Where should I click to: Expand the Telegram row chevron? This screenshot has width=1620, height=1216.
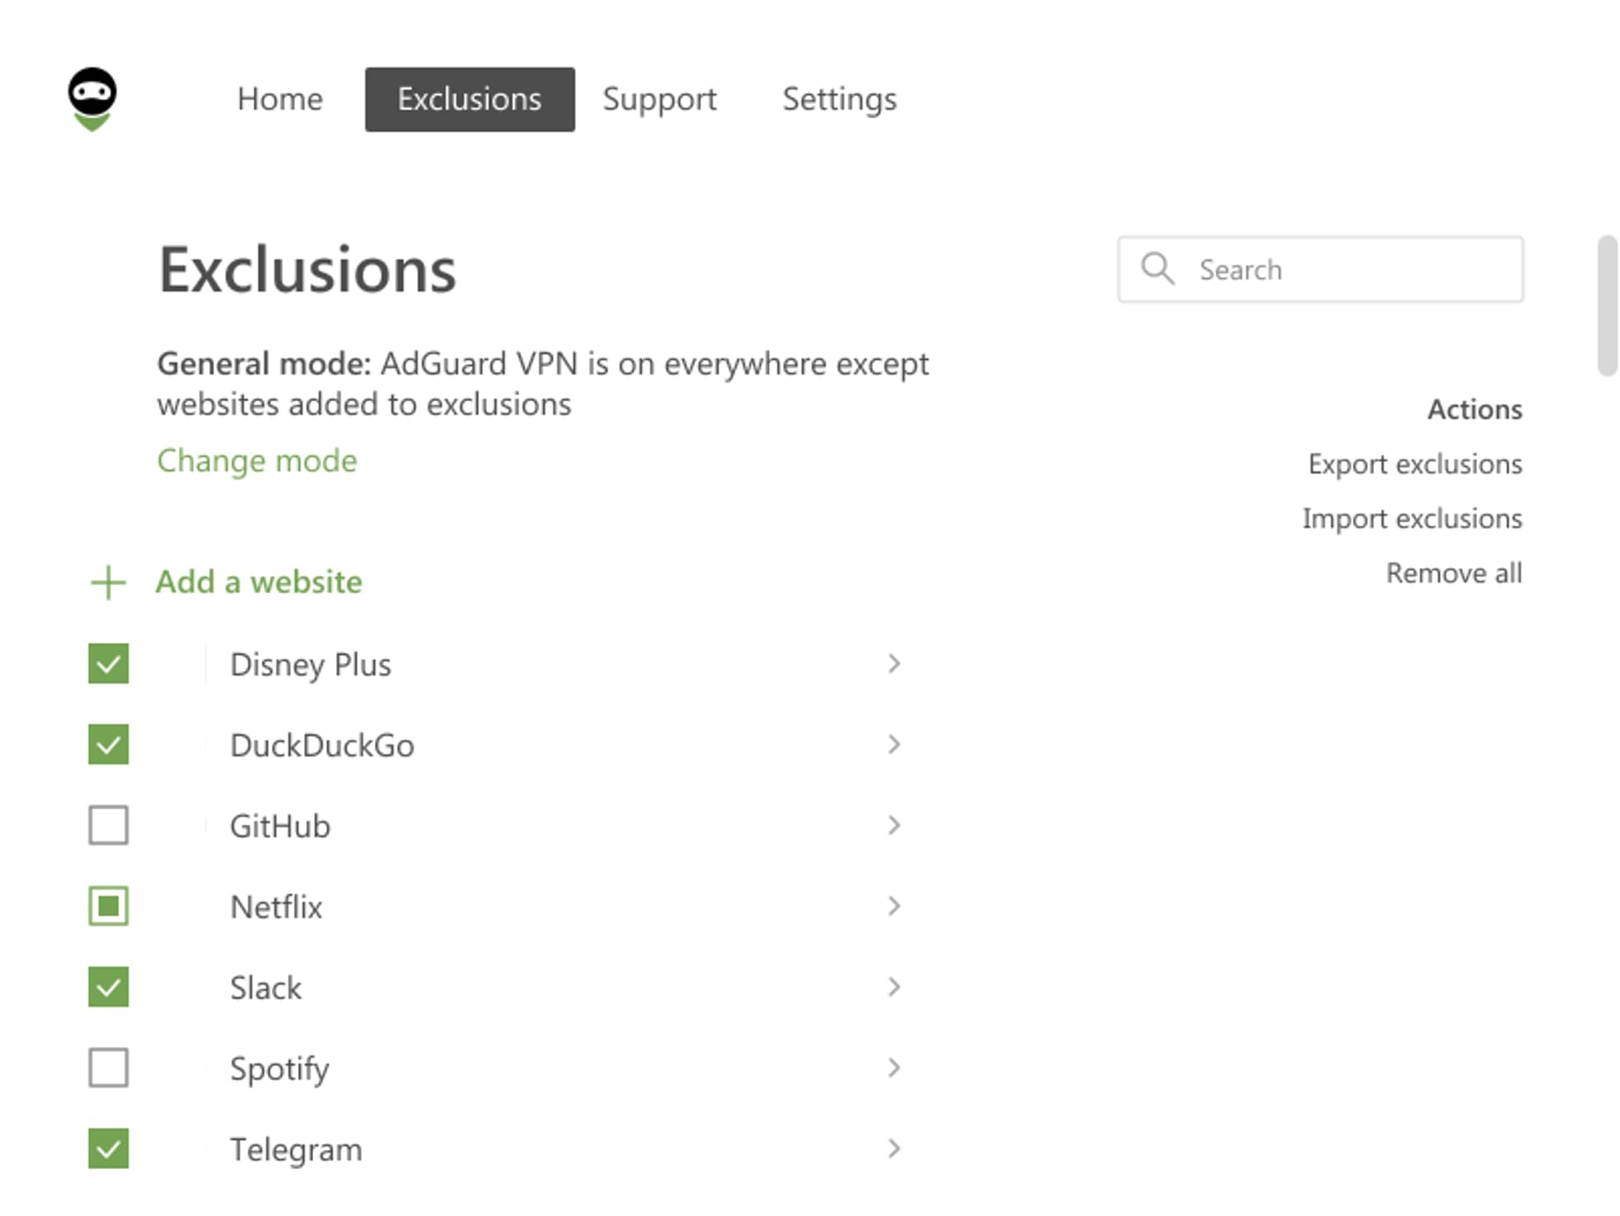coord(894,1149)
